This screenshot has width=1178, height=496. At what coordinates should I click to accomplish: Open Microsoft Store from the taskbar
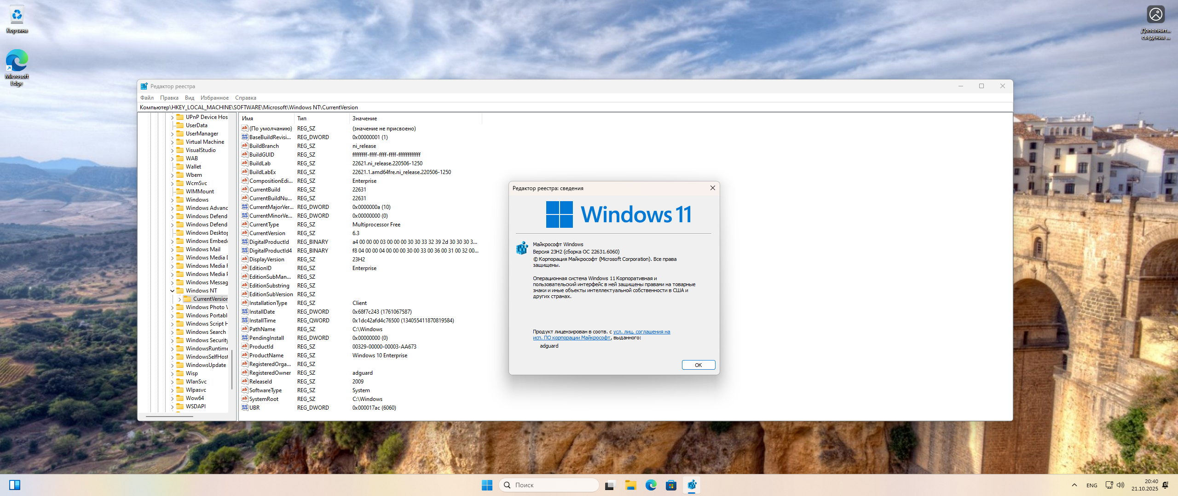[671, 485]
